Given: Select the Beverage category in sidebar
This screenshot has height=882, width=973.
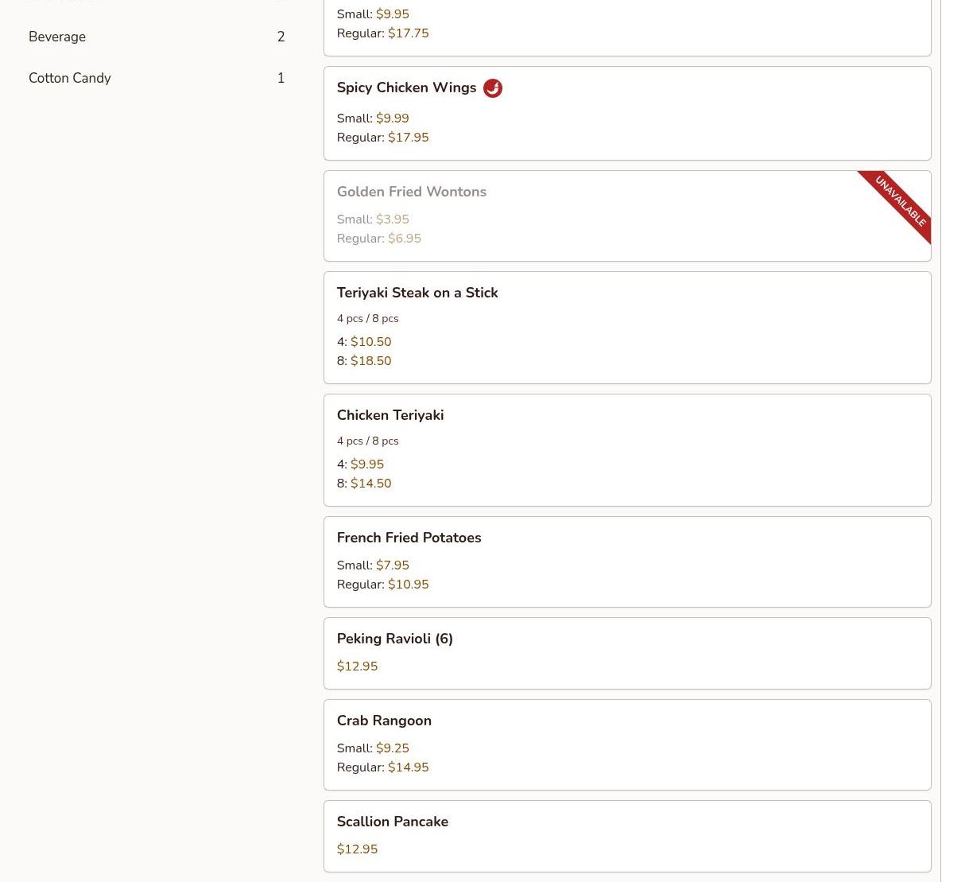Looking at the screenshot, I should pos(57,37).
